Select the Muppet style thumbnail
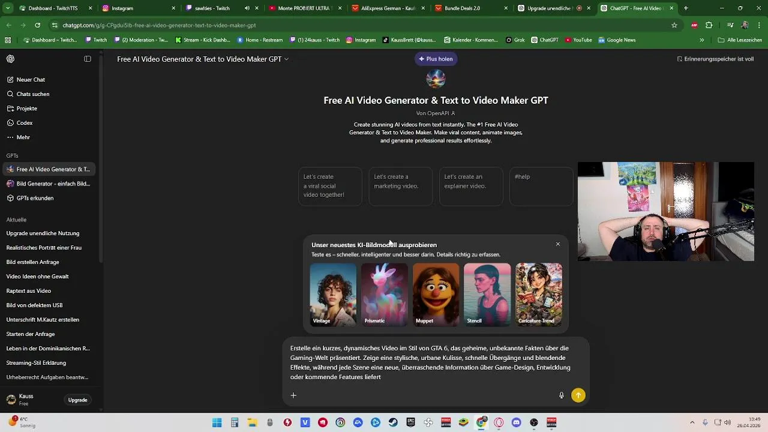768x432 pixels. (436, 295)
